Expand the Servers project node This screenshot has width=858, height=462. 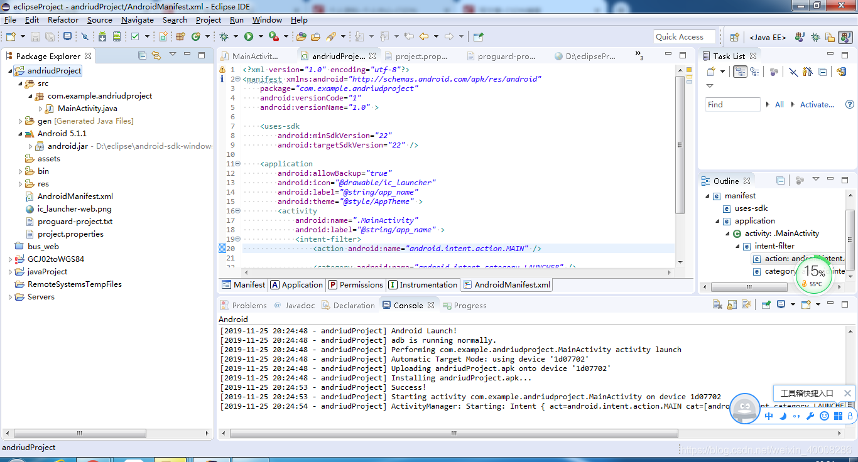(x=10, y=297)
